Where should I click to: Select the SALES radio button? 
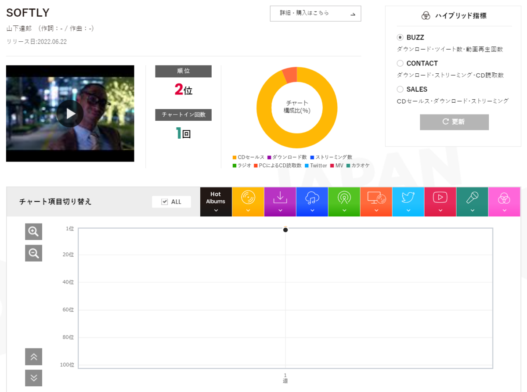[x=400, y=89]
